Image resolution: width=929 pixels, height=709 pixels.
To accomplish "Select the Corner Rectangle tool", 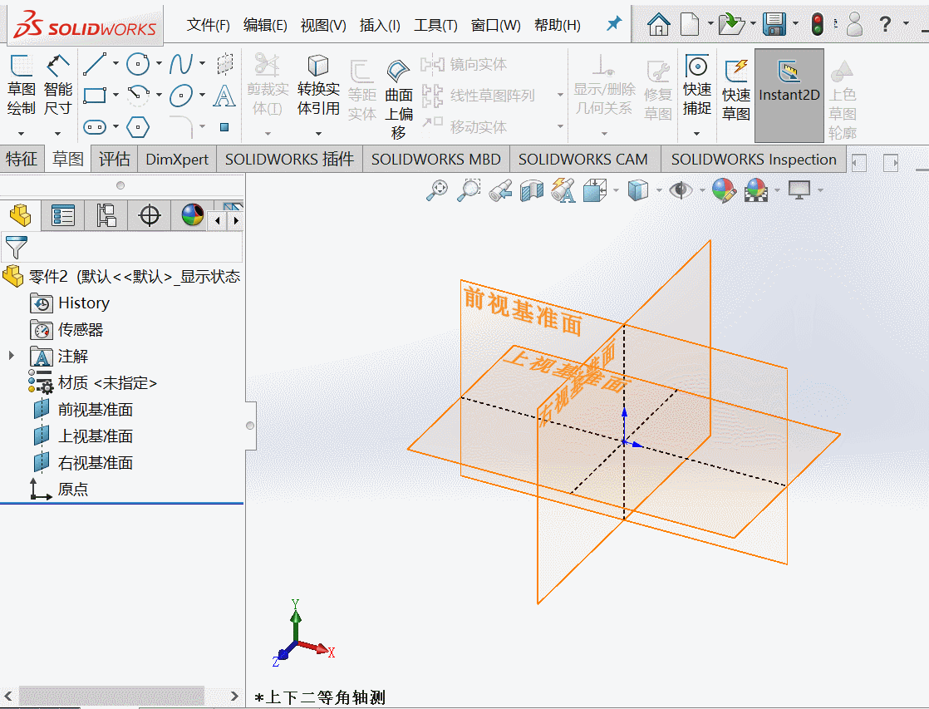I will (95, 95).
